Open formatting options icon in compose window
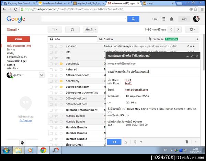This screenshot has width=206, height=161. tap(126, 142)
